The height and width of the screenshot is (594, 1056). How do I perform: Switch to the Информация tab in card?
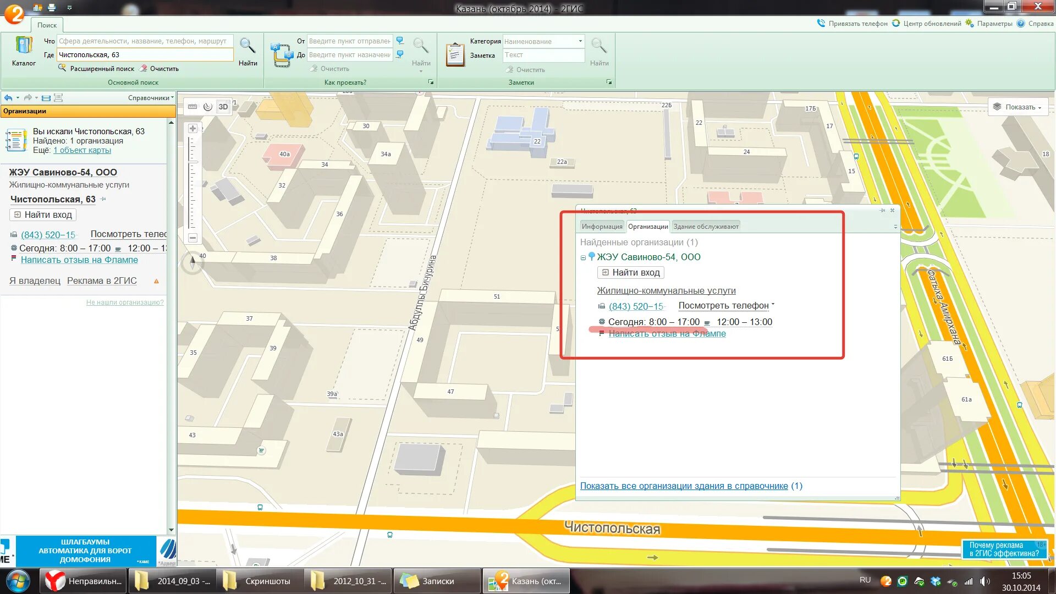(602, 227)
